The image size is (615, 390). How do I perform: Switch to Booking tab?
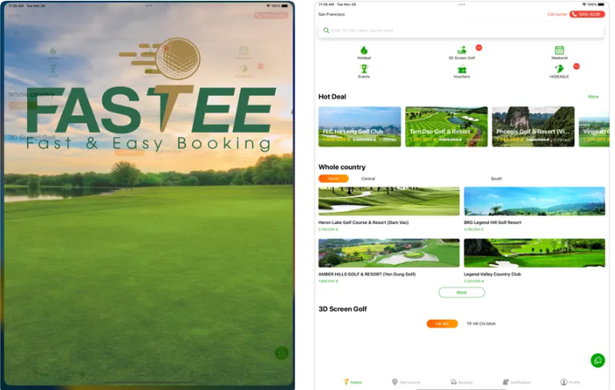click(461, 382)
